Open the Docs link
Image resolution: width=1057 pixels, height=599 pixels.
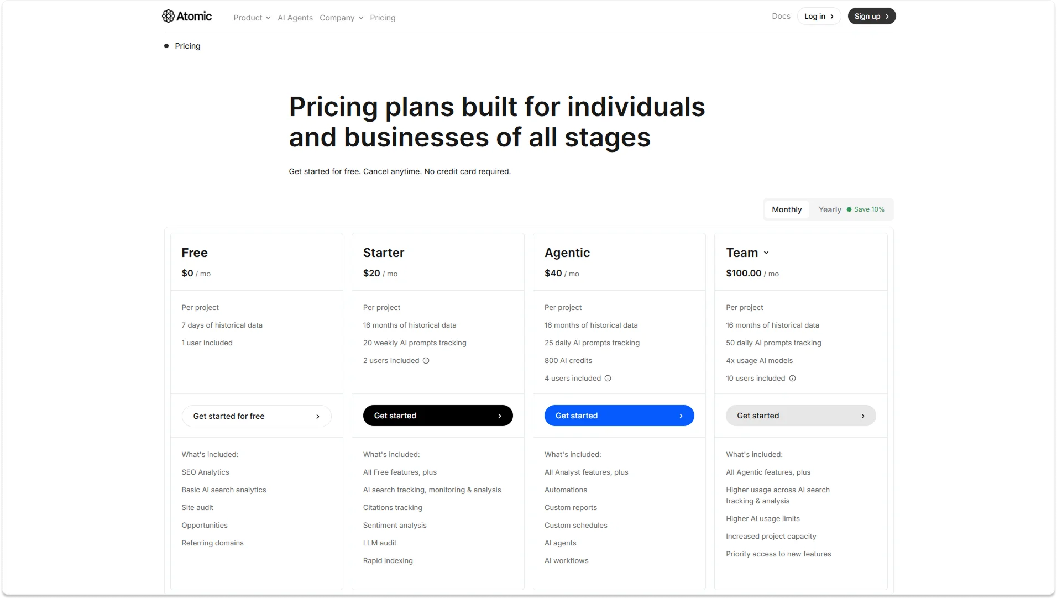pos(781,16)
